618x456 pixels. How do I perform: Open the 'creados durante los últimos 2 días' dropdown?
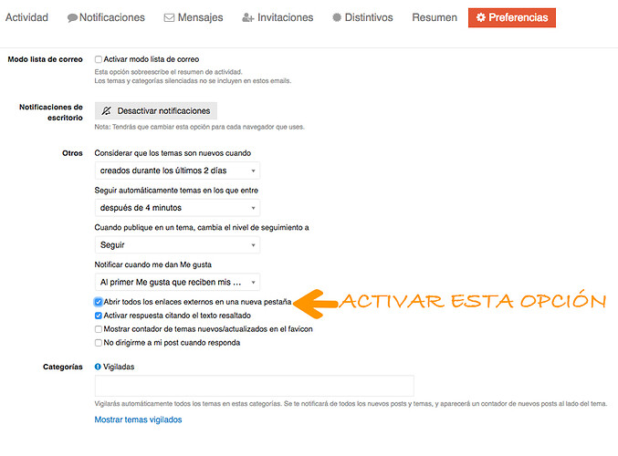pyautogui.click(x=177, y=171)
